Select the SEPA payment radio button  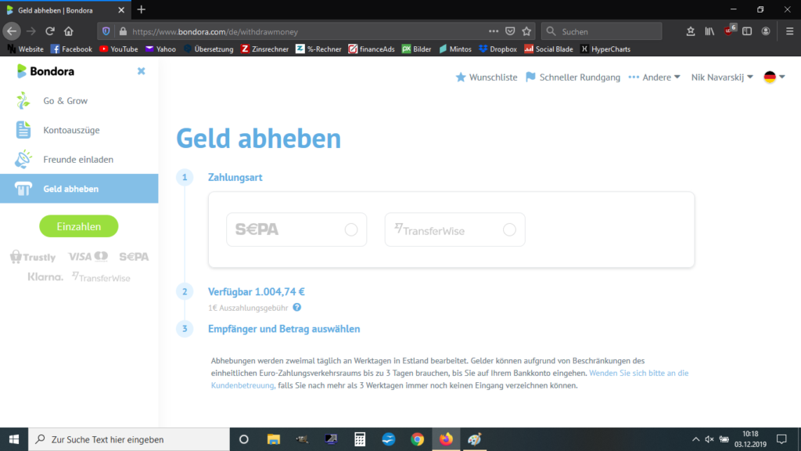click(x=351, y=229)
